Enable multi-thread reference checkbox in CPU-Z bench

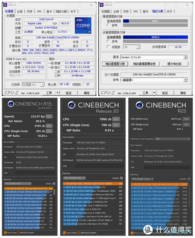tap(108, 41)
